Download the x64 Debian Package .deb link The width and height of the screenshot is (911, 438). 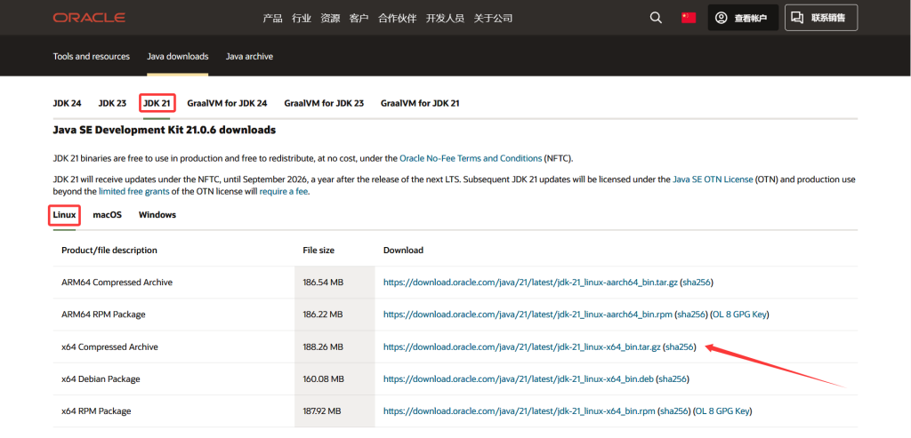click(519, 379)
